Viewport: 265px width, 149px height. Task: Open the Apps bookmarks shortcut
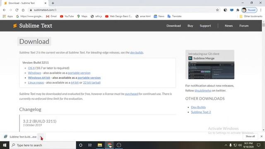8,16
